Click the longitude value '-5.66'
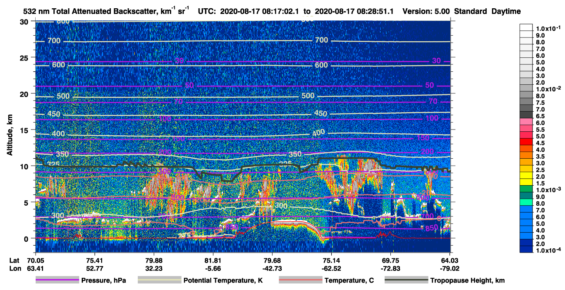The width and height of the screenshot is (565, 290). point(213,268)
